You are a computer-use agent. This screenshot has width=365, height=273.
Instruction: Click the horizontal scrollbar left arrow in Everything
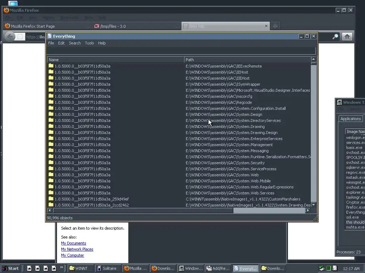(50, 210)
